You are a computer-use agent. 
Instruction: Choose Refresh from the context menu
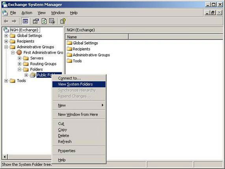tap(79, 142)
